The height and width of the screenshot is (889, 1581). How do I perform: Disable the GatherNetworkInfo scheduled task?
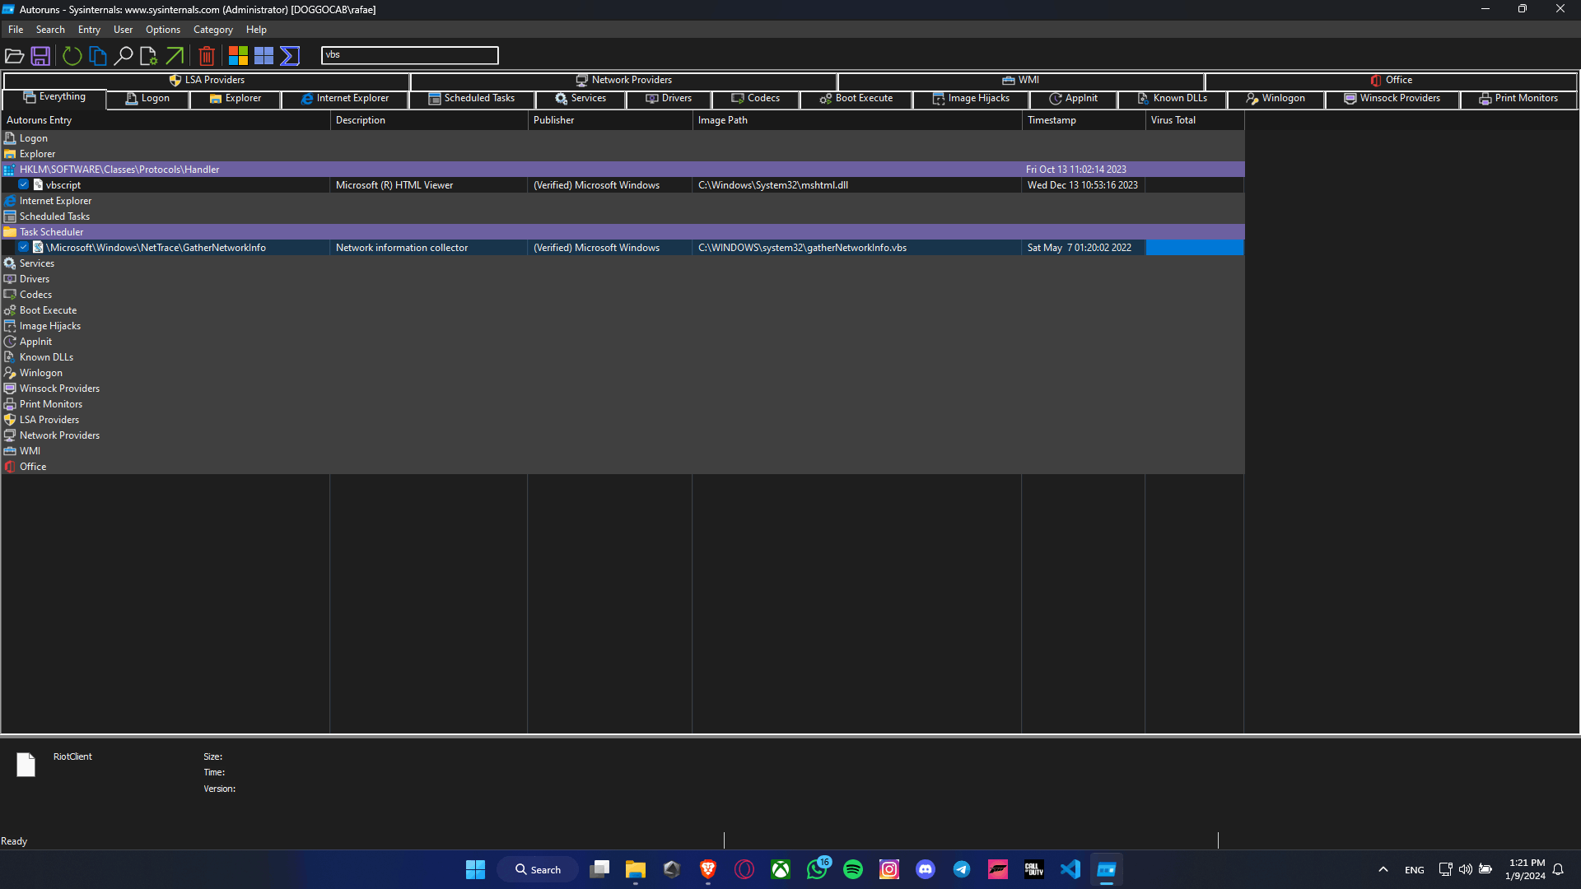click(24, 247)
